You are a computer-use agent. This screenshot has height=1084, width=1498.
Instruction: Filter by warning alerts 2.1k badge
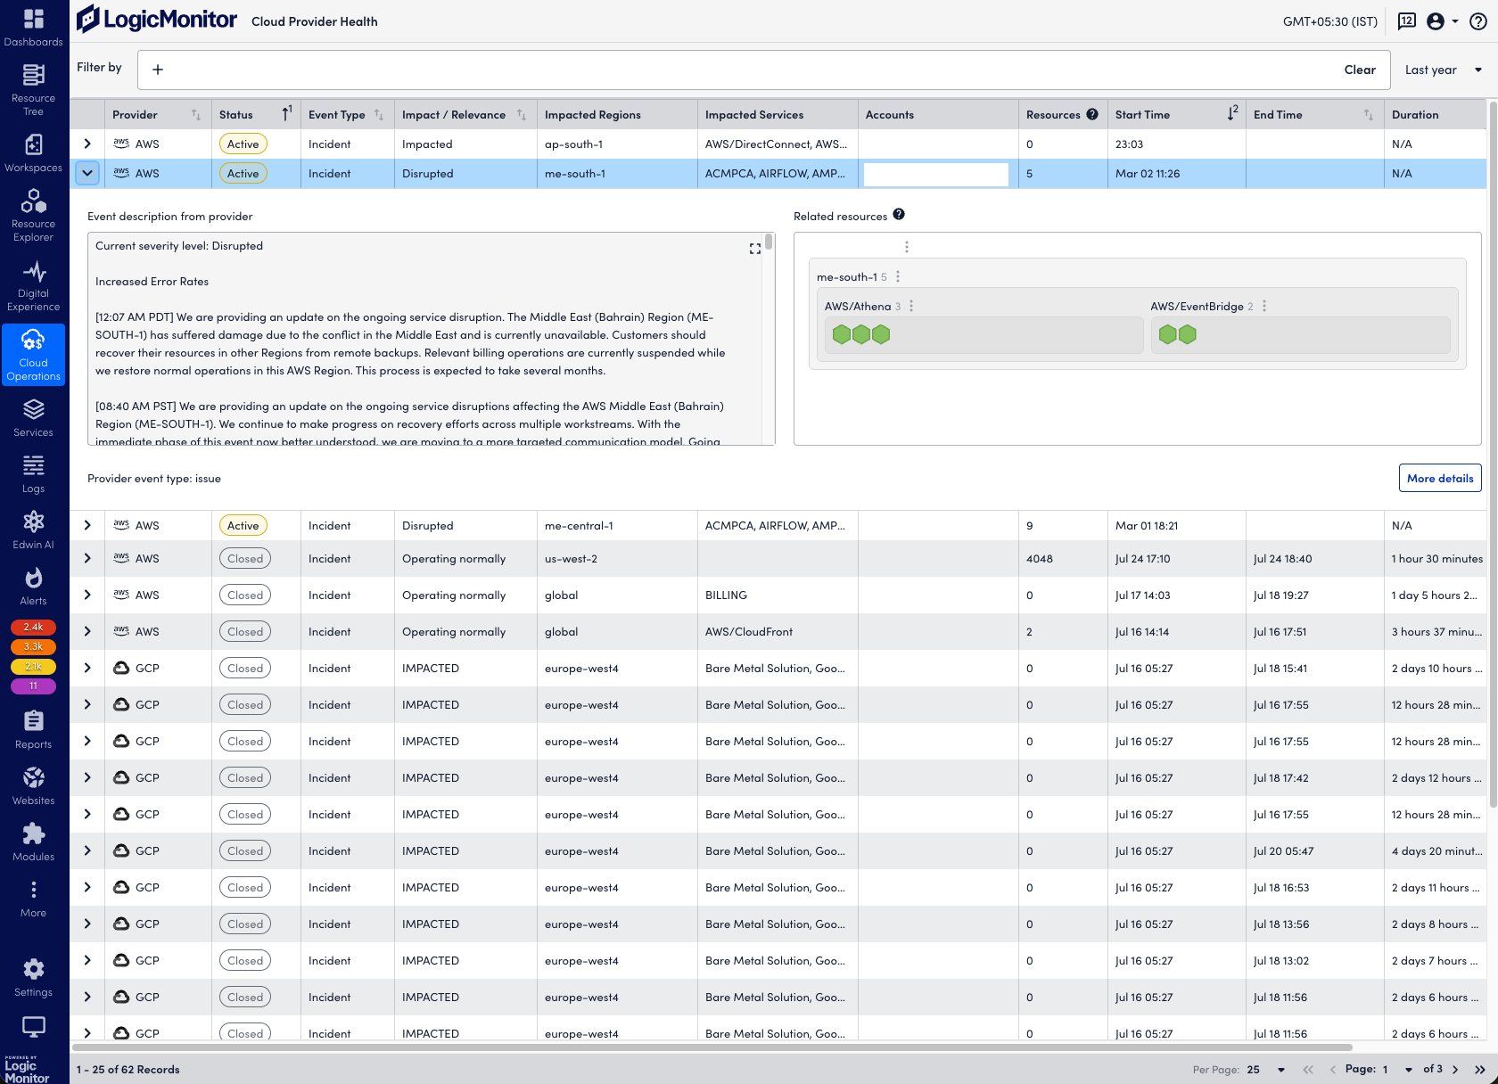pos(33,667)
